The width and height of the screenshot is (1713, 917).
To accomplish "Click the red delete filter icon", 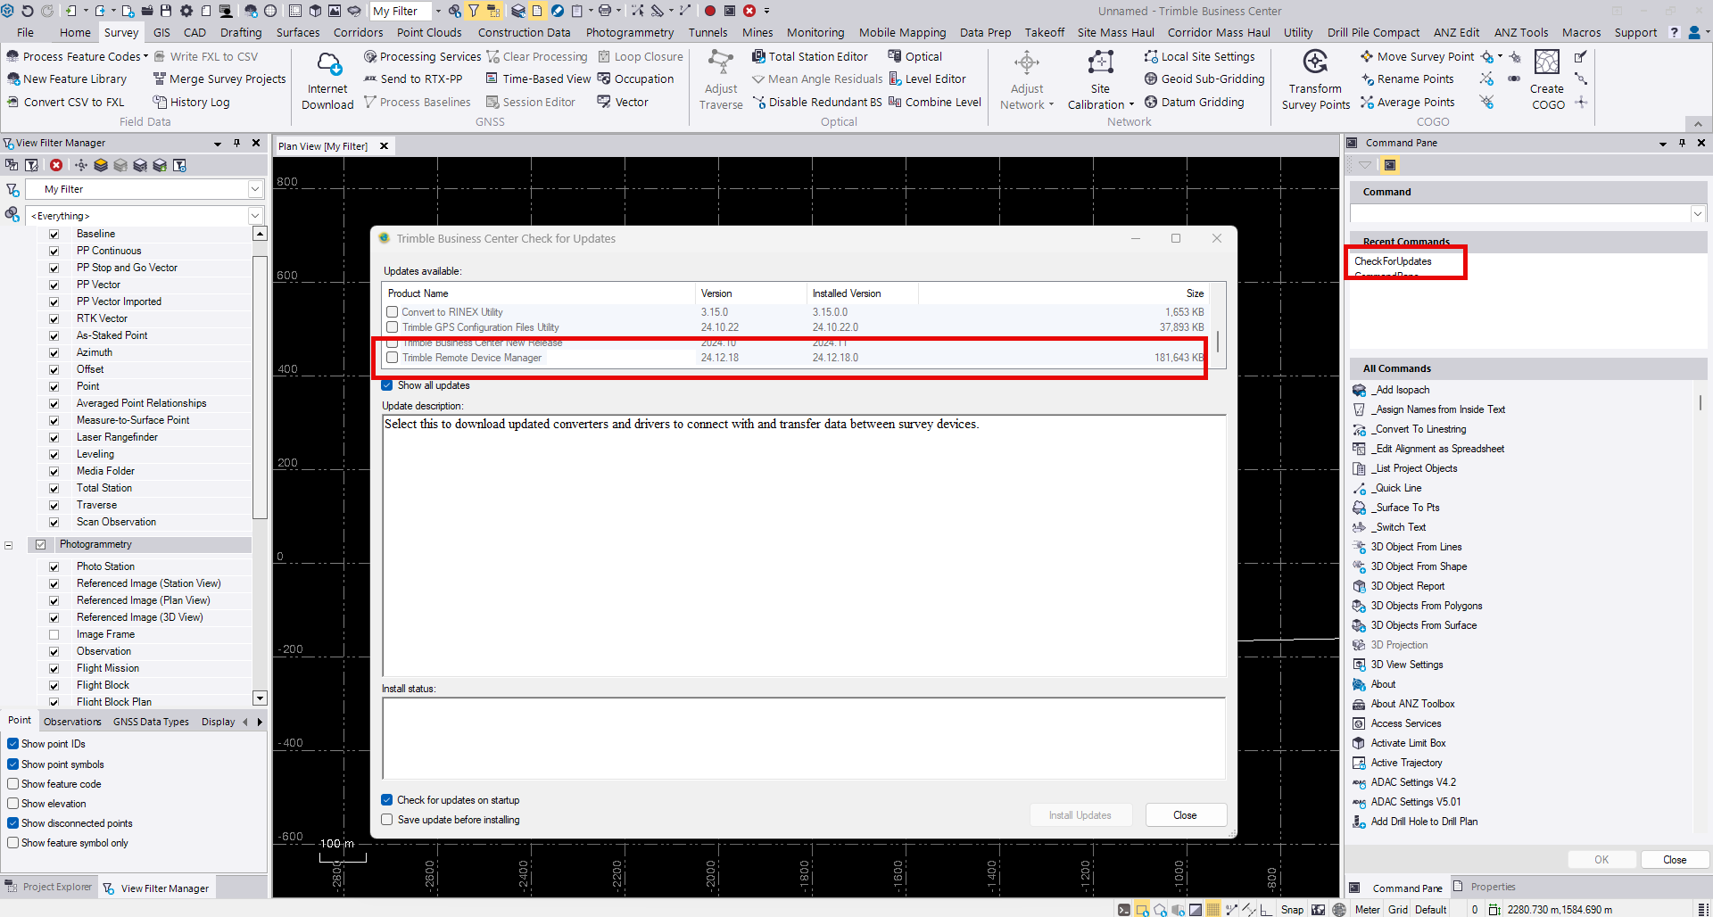I will pos(56,165).
